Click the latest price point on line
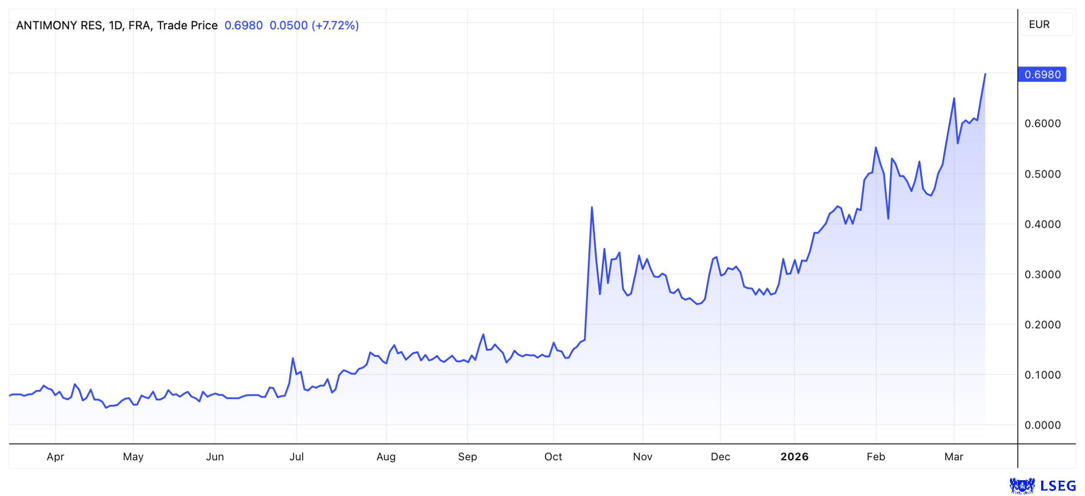The height and width of the screenshot is (496, 1085). pyautogui.click(x=985, y=74)
